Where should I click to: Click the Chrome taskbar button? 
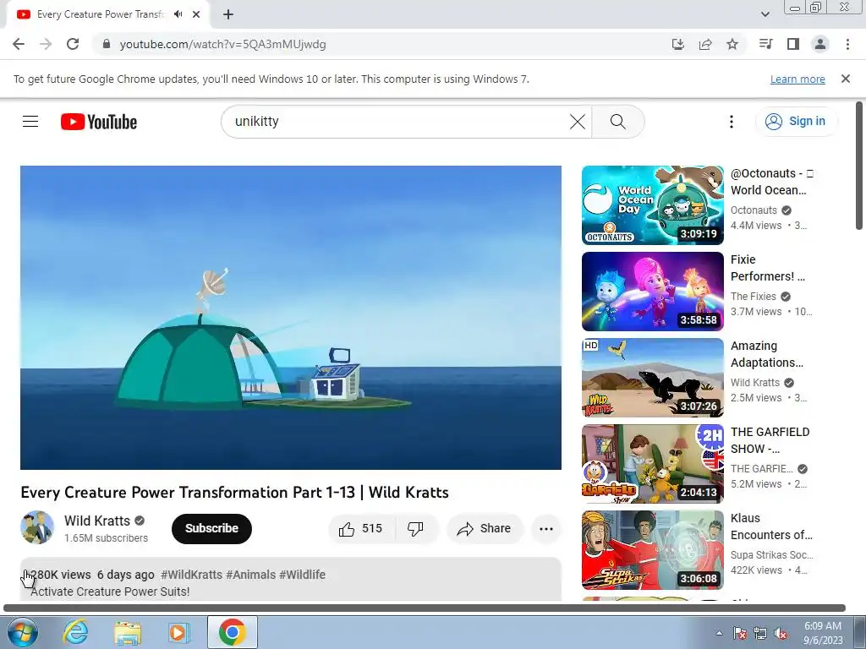click(232, 632)
